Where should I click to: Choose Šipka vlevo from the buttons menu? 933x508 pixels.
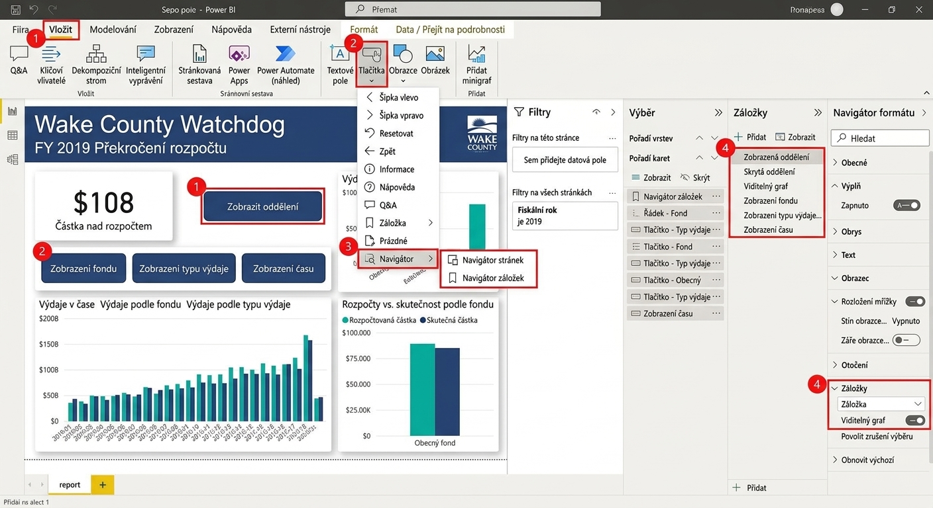(x=398, y=97)
